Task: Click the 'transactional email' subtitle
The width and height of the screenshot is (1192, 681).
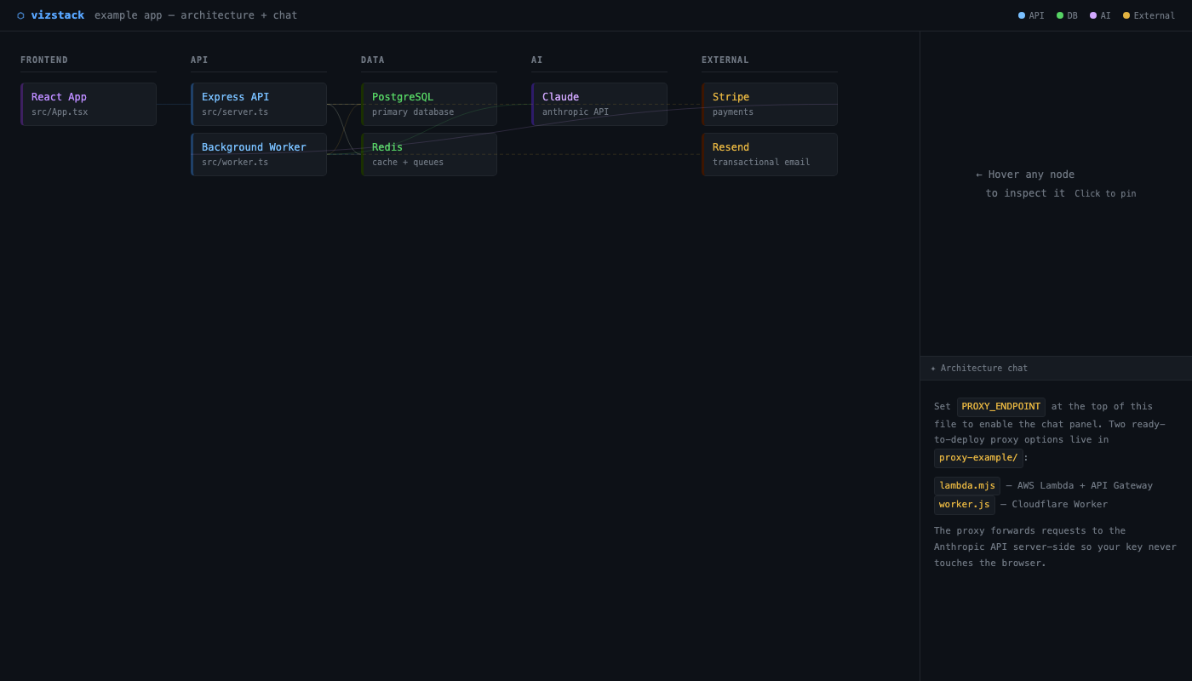Action: (x=761, y=163)
